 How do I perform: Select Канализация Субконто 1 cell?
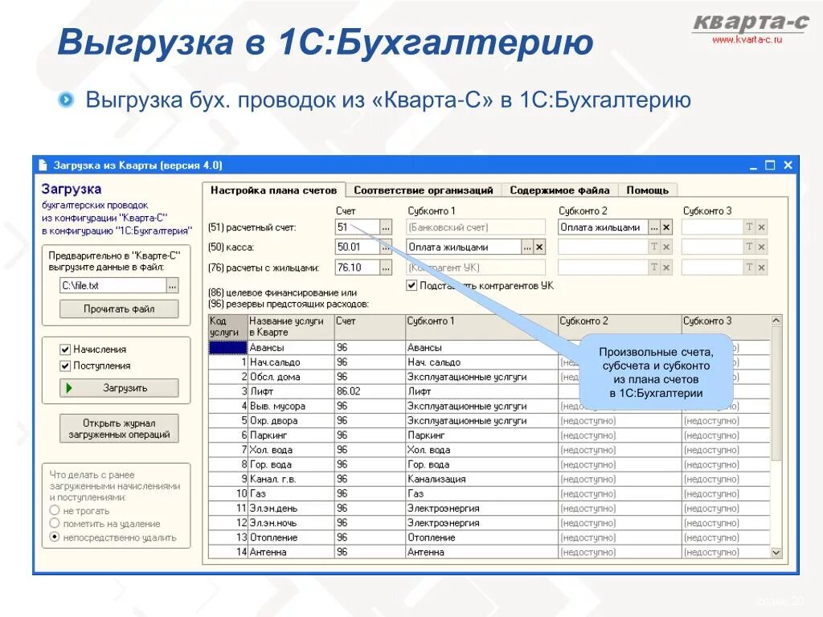[x=482, y=479]
